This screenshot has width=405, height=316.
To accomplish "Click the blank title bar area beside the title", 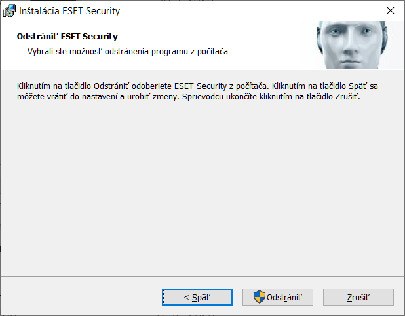I will click(250, 11).
